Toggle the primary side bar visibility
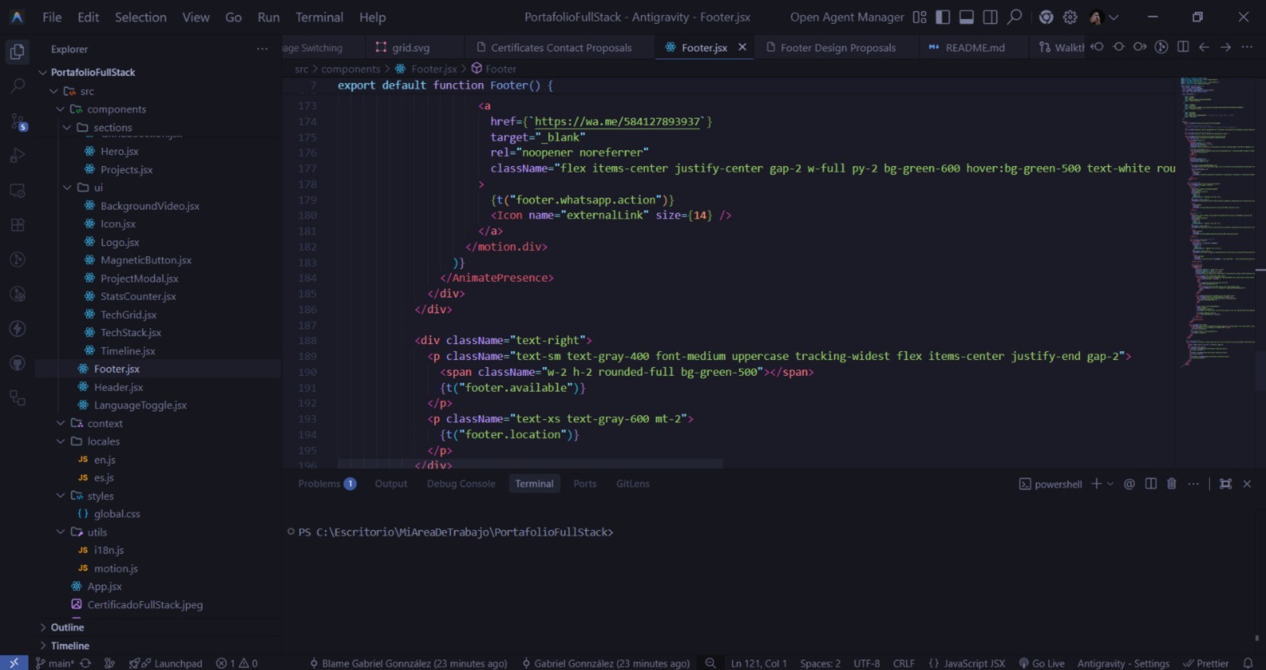Screen dimensions: 1266x670 point(943,17)
